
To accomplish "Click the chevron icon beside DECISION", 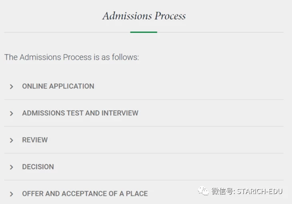I will pyautogui.click(x=11, y=167).
